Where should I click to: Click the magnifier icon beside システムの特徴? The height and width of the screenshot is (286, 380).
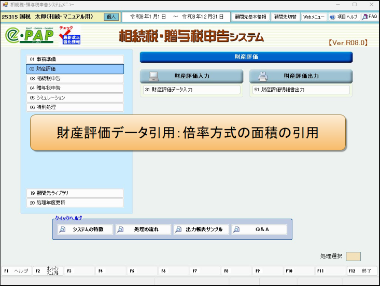pyautogui.click(x=63, y=230)
